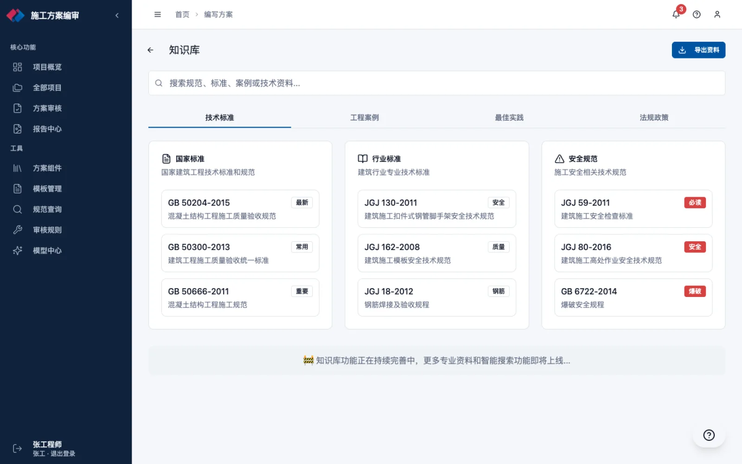Switch to the 技术标准 tab
Image resolution: width=742 pixels, height=464 pixels.
220,118
